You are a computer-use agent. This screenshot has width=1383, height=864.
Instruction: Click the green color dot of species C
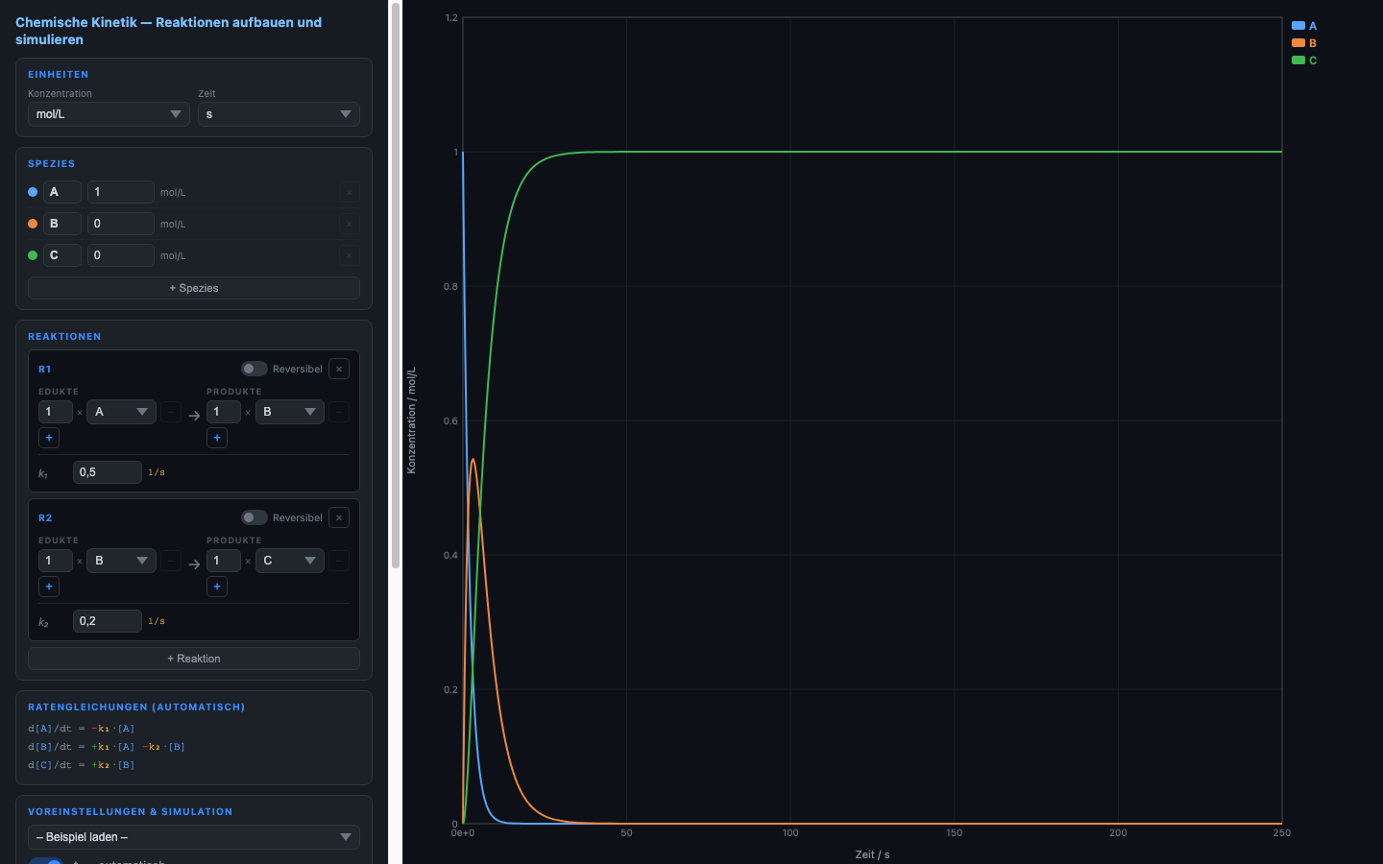click(x=33, y=255)
